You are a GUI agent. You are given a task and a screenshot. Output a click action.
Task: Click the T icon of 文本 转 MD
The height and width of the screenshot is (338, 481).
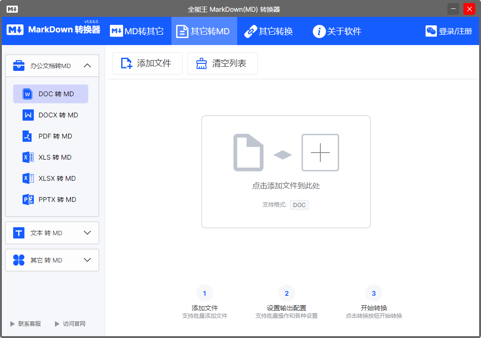(x=19, y=233)
